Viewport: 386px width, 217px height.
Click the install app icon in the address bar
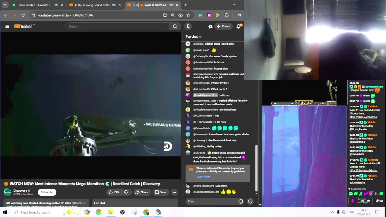coord(165,15)
